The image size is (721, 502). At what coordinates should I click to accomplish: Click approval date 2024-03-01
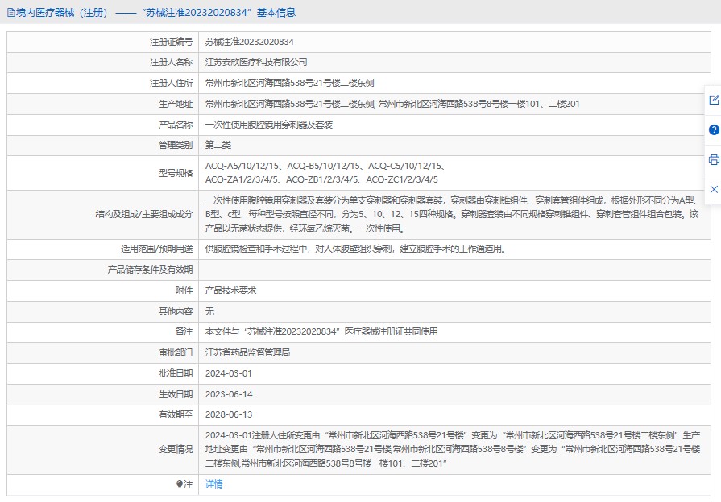coord(229,373)
